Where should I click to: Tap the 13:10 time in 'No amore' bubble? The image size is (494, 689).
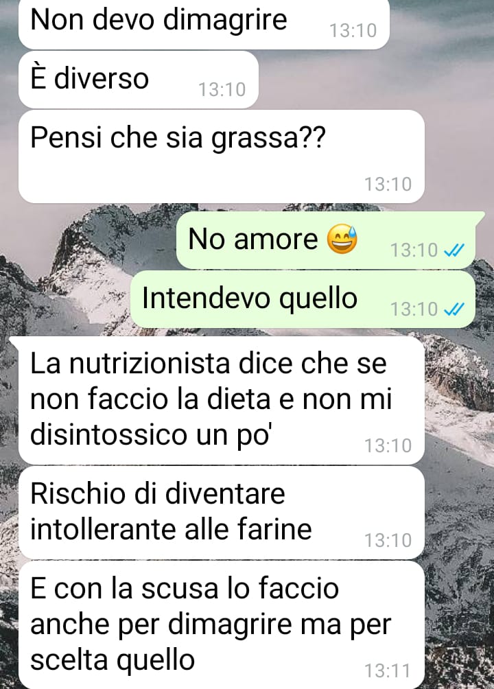tap(414, 250)
